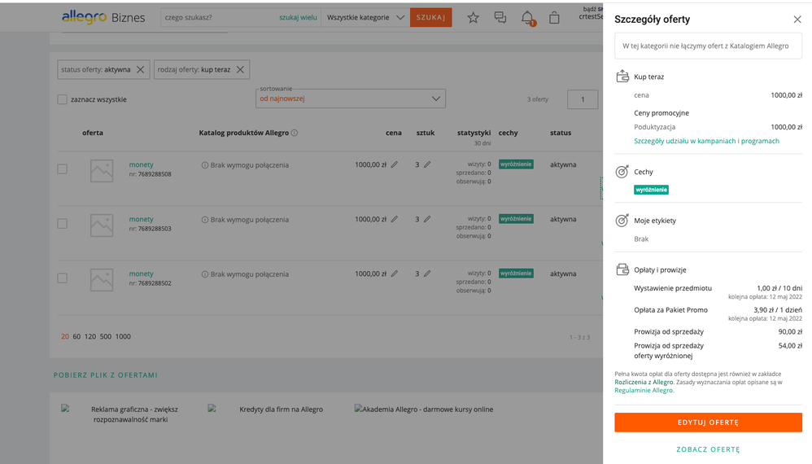Show 120 offers per page
The width and height of the screenshot is (812, 464).
pos(90,337)
